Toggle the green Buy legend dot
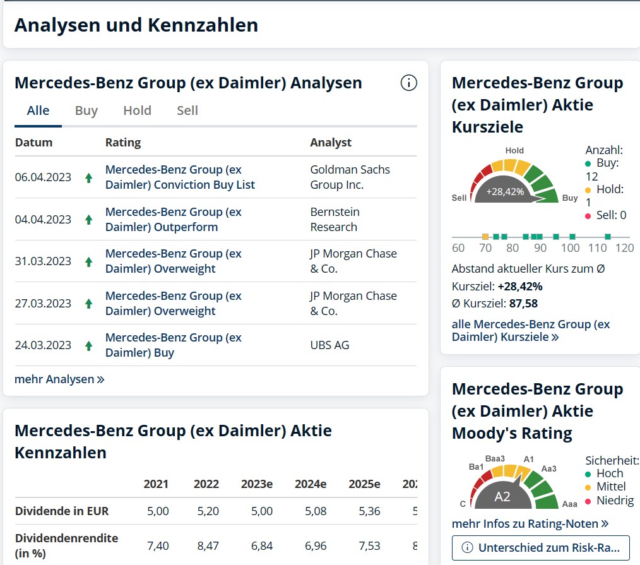This screenshot has width=640, height=565. point(587,165)
